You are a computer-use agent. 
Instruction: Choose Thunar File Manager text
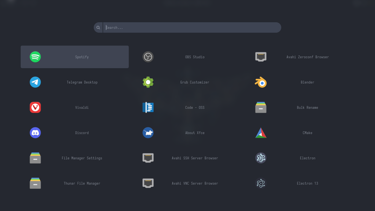point(82,183)
